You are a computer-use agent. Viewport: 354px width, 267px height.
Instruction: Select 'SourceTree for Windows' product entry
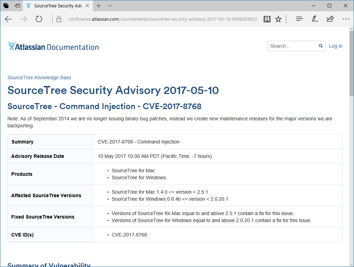tap(138, 178)
